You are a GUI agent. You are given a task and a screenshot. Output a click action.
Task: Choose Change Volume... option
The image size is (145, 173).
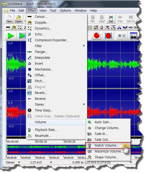(x=108, y=128)
